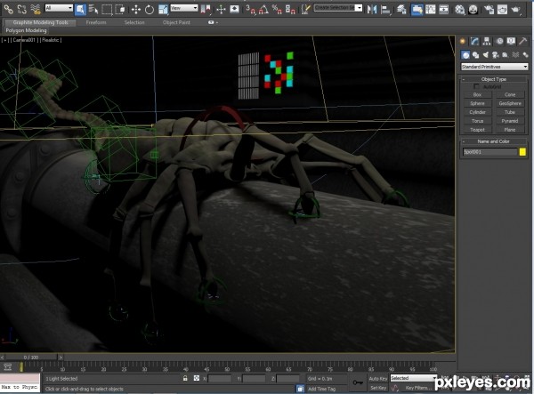534x394 pixels.
Task: Activate the Select and Move tool
Action: coord(136,9)
